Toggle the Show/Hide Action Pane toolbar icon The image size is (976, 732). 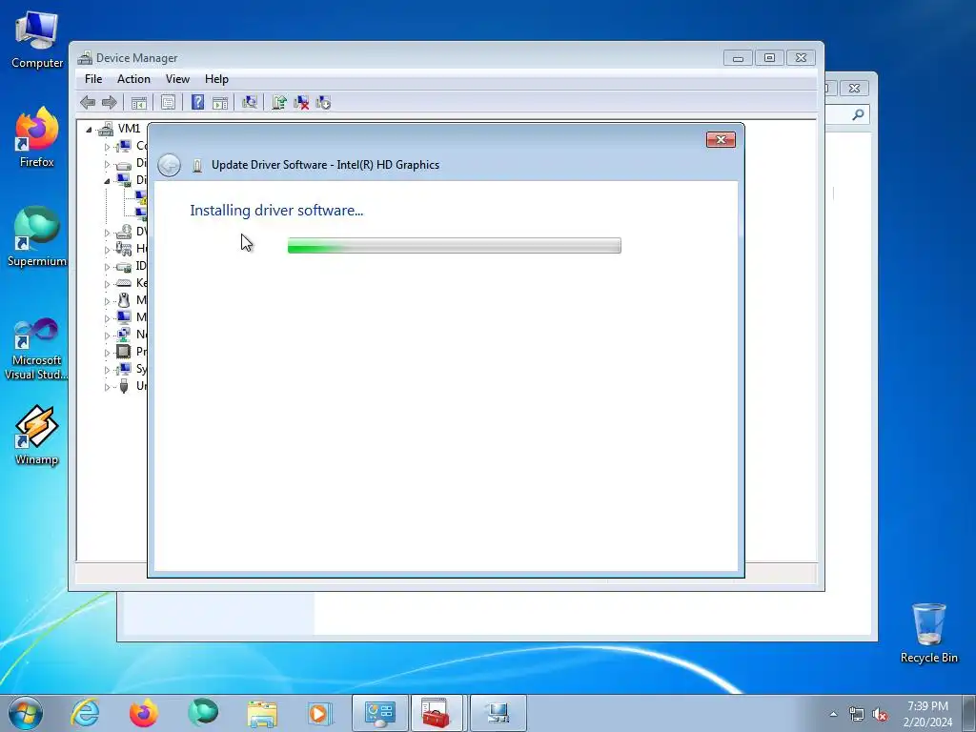(x=220, y=103)
